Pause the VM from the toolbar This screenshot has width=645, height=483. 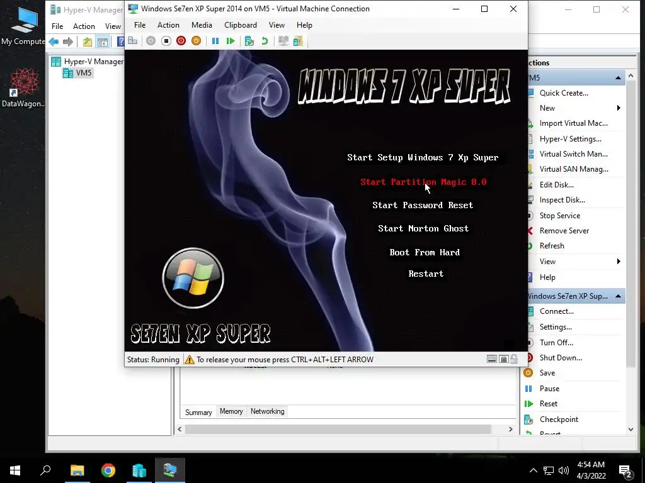coord(215,41)
